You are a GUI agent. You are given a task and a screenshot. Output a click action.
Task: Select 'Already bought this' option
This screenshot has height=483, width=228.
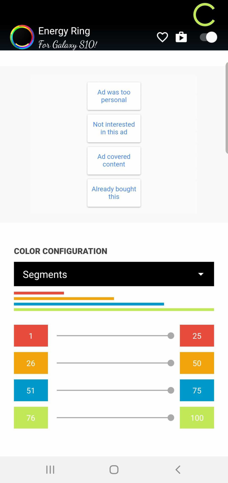click(x=114, y=193)
